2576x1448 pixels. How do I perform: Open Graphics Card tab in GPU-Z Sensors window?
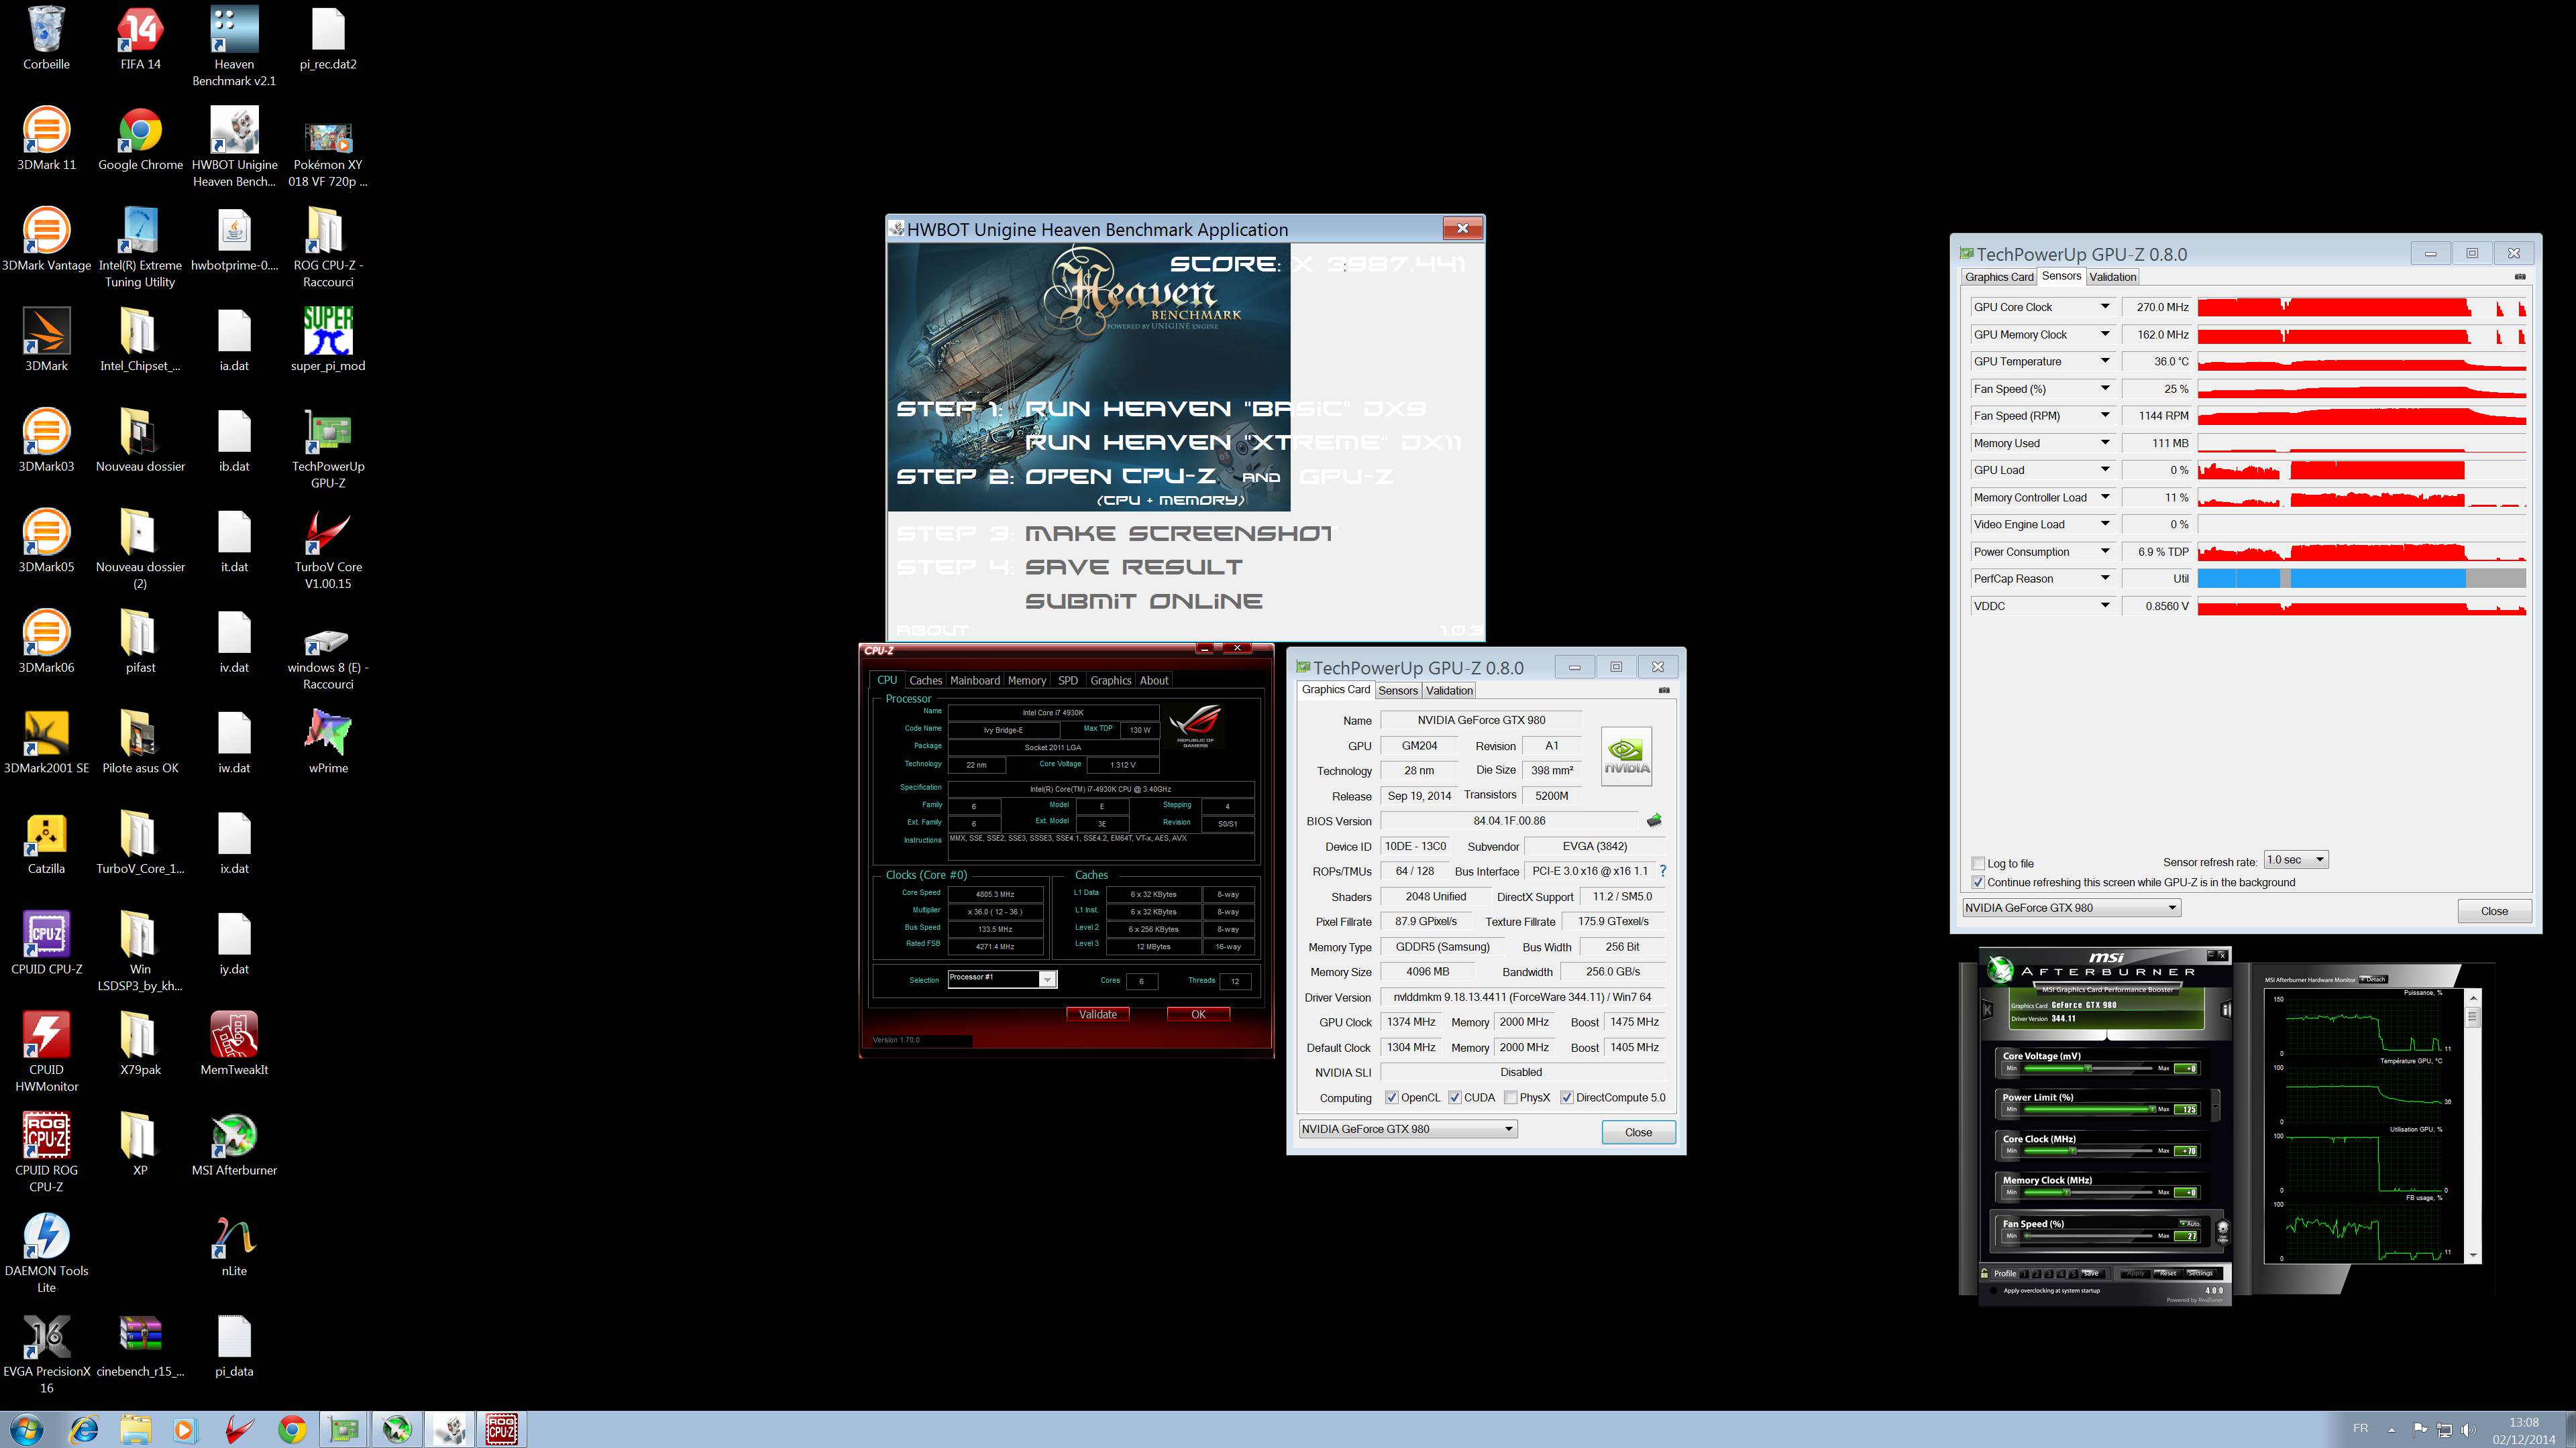(1998, 277)
